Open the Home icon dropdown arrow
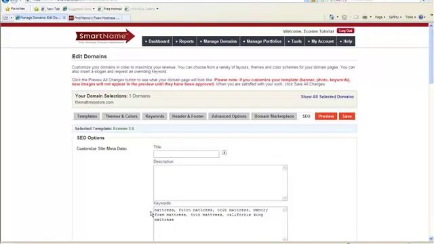Screen dimensions: 434x244 338,17
